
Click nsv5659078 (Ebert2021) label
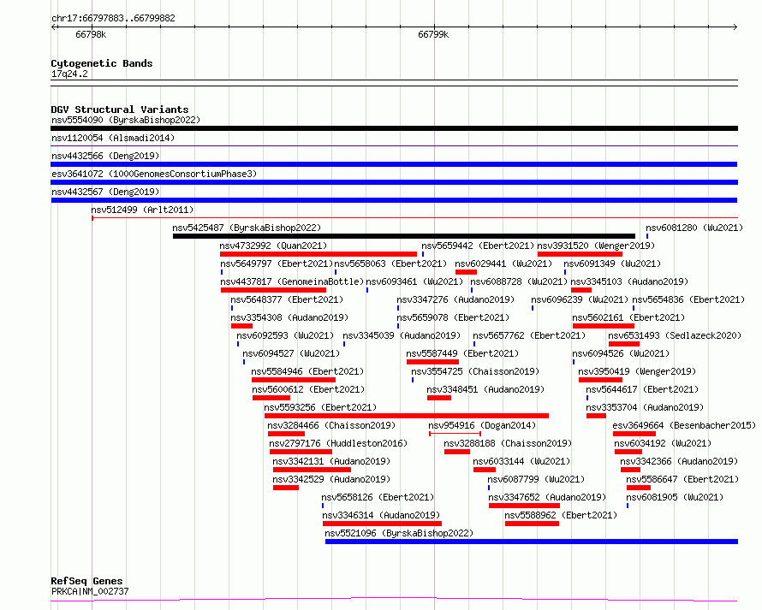coord(453,317)
